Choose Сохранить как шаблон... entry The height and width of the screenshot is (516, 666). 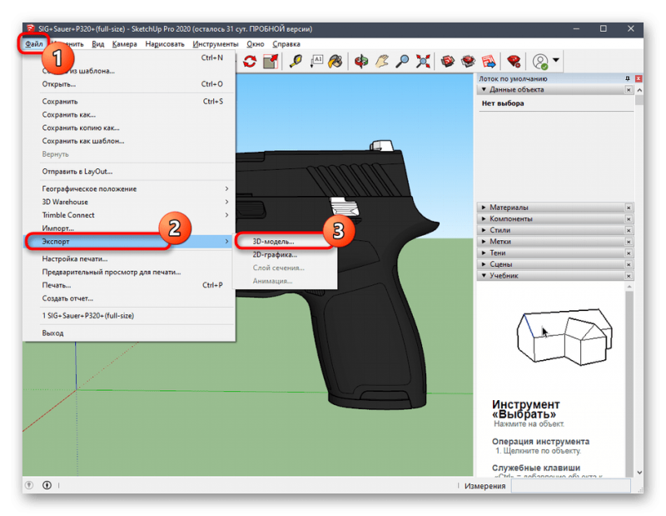pyautogui.click(x=129, y=141)
